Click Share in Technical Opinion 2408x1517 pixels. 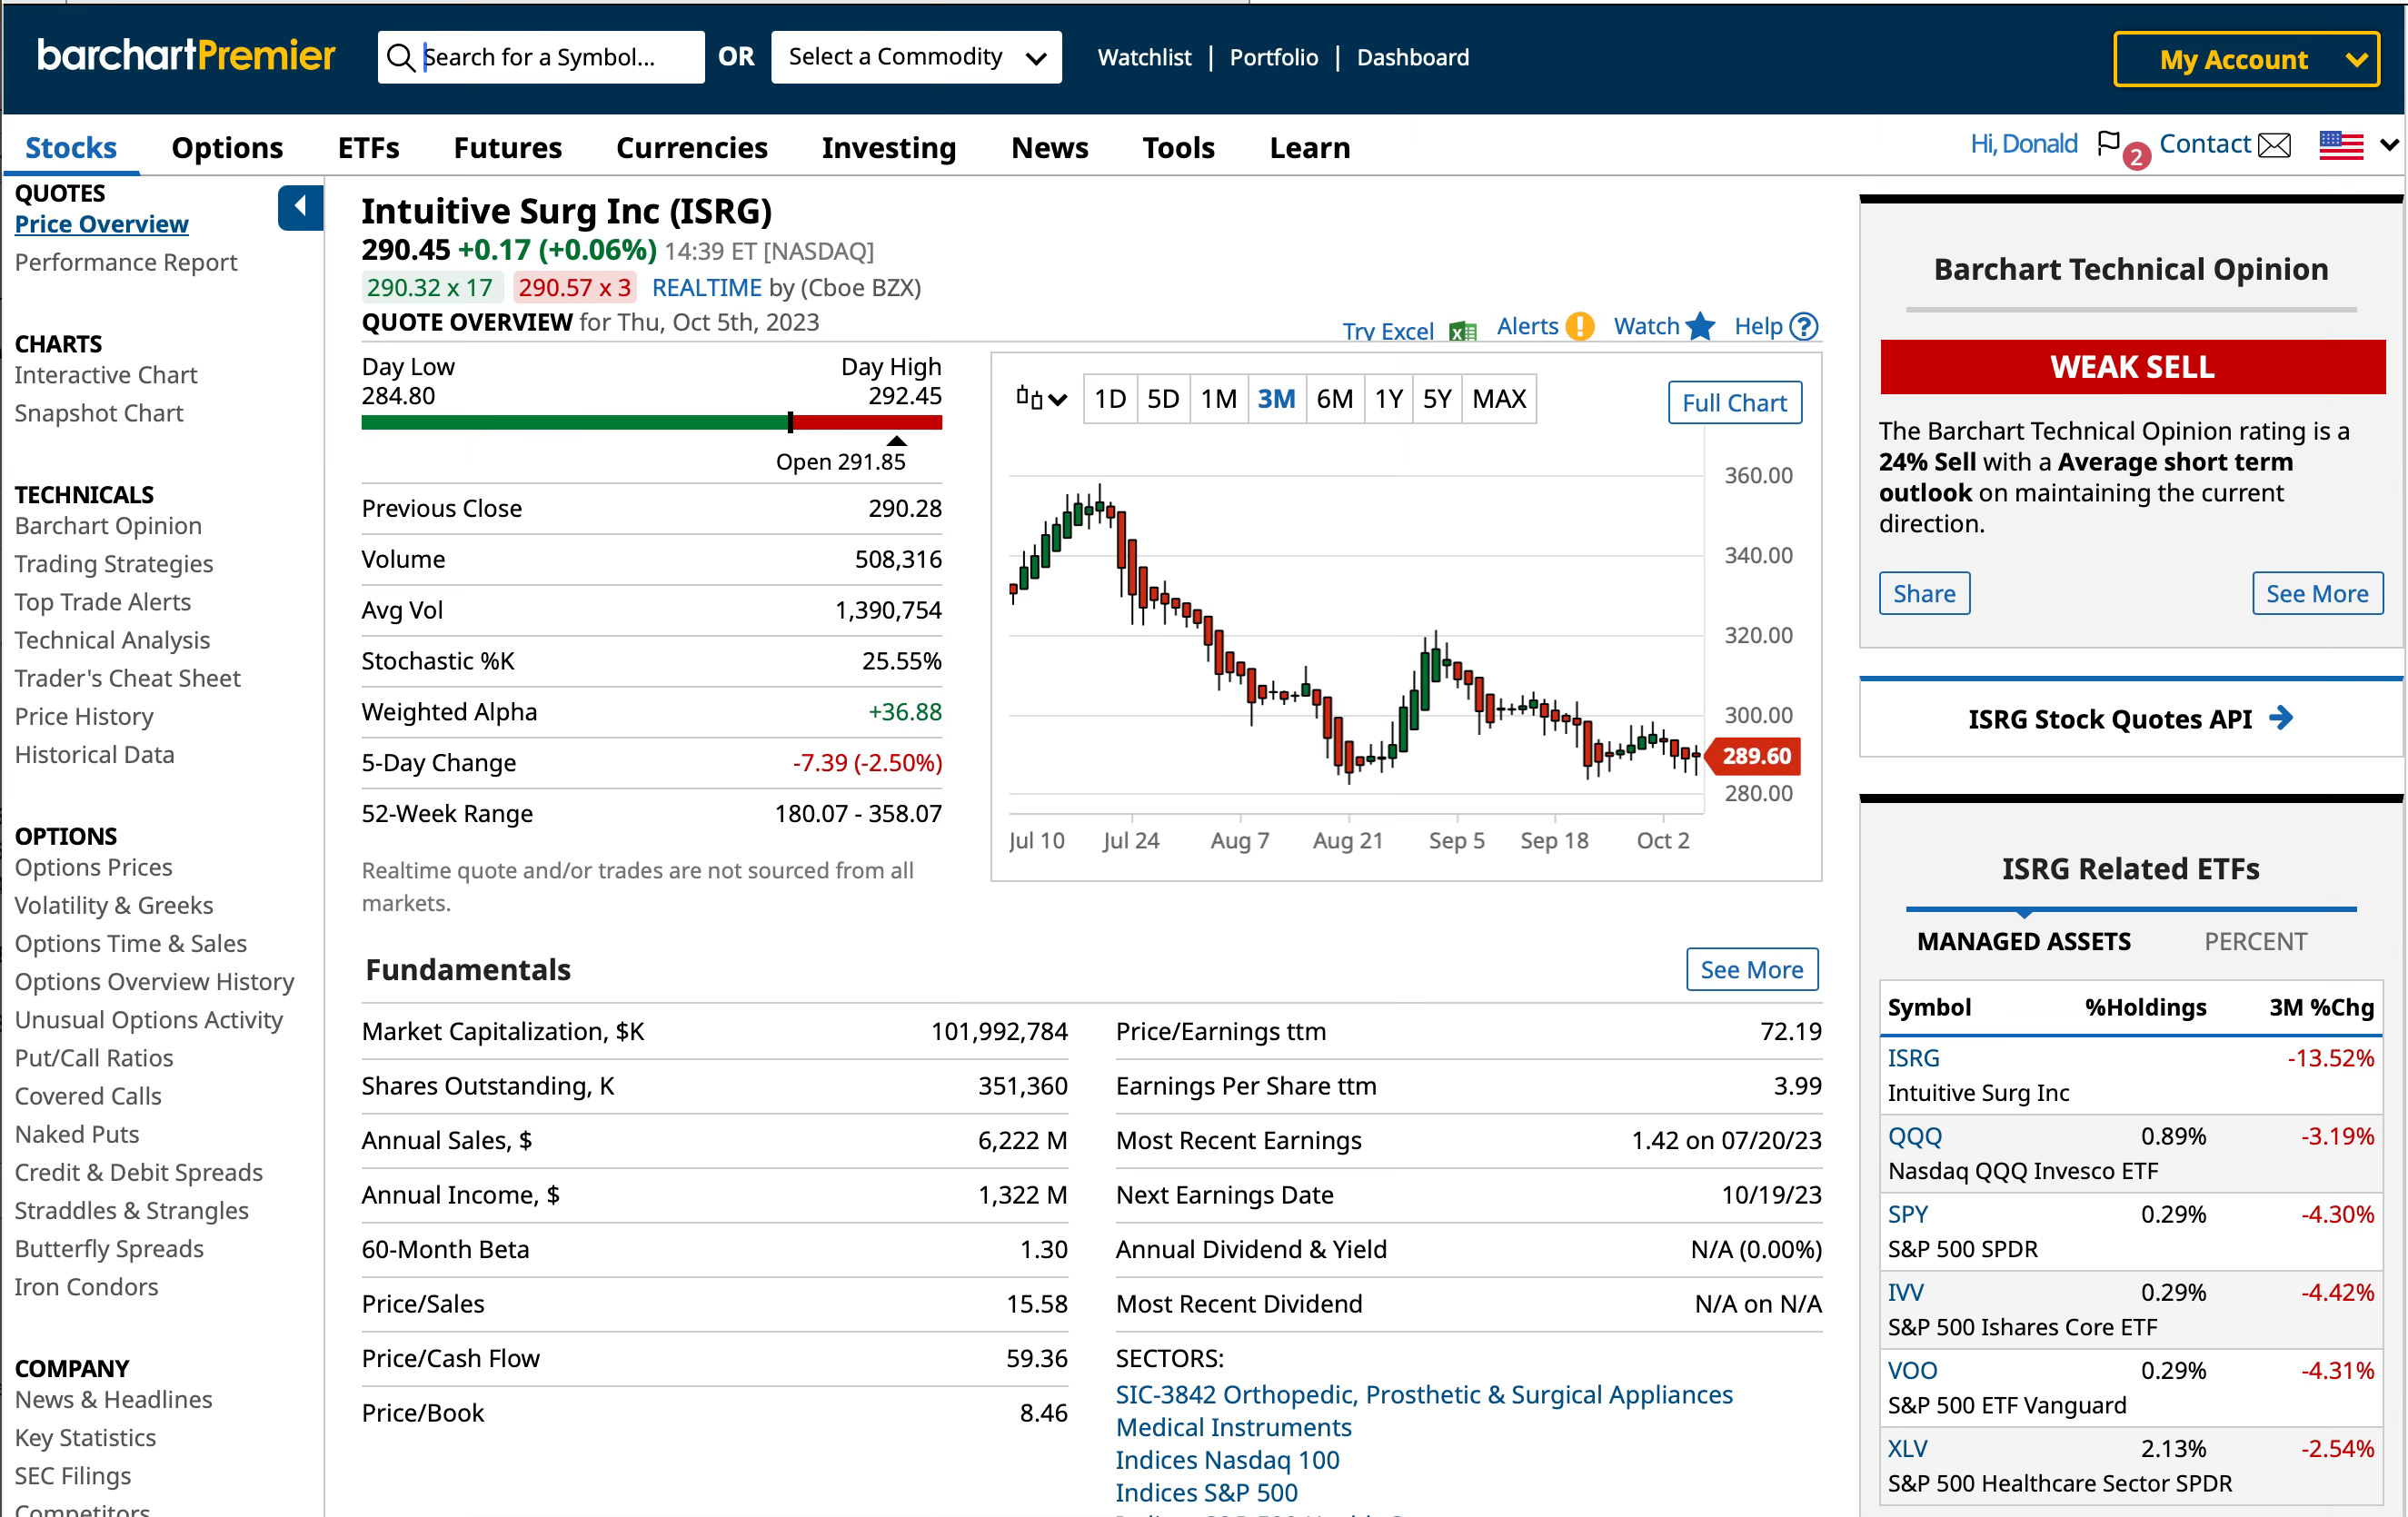(x=1923, y=594)
